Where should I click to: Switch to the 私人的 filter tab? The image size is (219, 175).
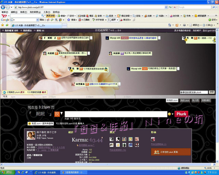pos(195,101)
